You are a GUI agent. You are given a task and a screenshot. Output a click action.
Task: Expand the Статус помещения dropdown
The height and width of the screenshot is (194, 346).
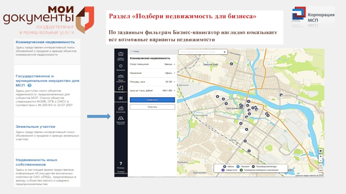coord(170,64)
